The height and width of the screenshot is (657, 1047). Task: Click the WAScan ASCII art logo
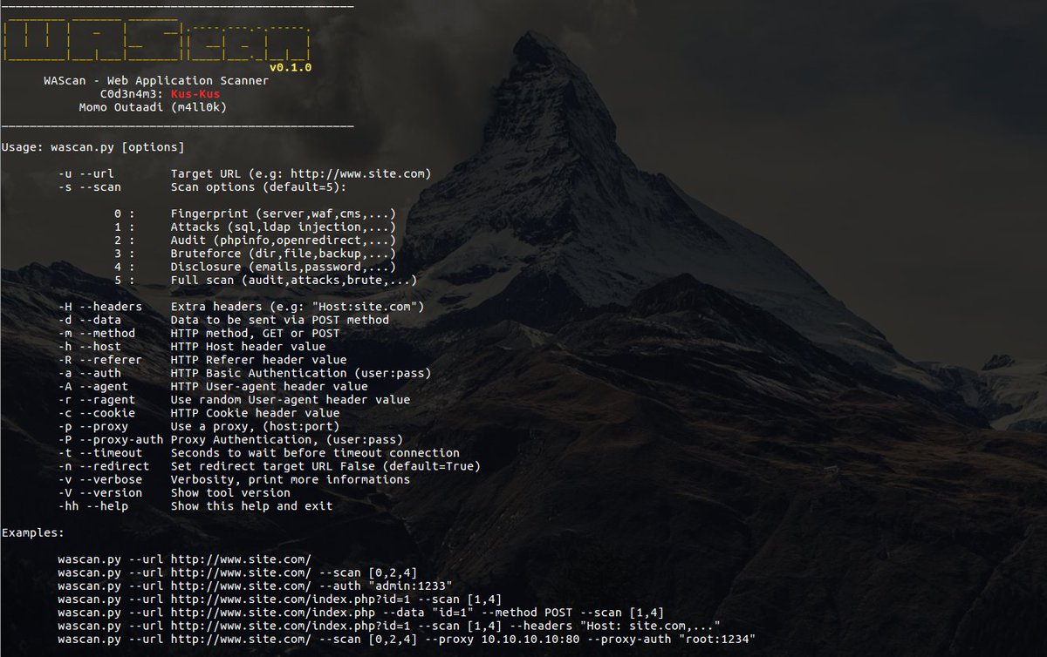point(157,39)
